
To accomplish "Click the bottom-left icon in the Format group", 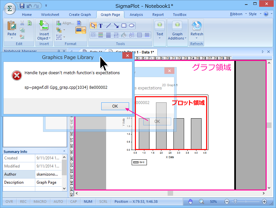I will point(59,37).
